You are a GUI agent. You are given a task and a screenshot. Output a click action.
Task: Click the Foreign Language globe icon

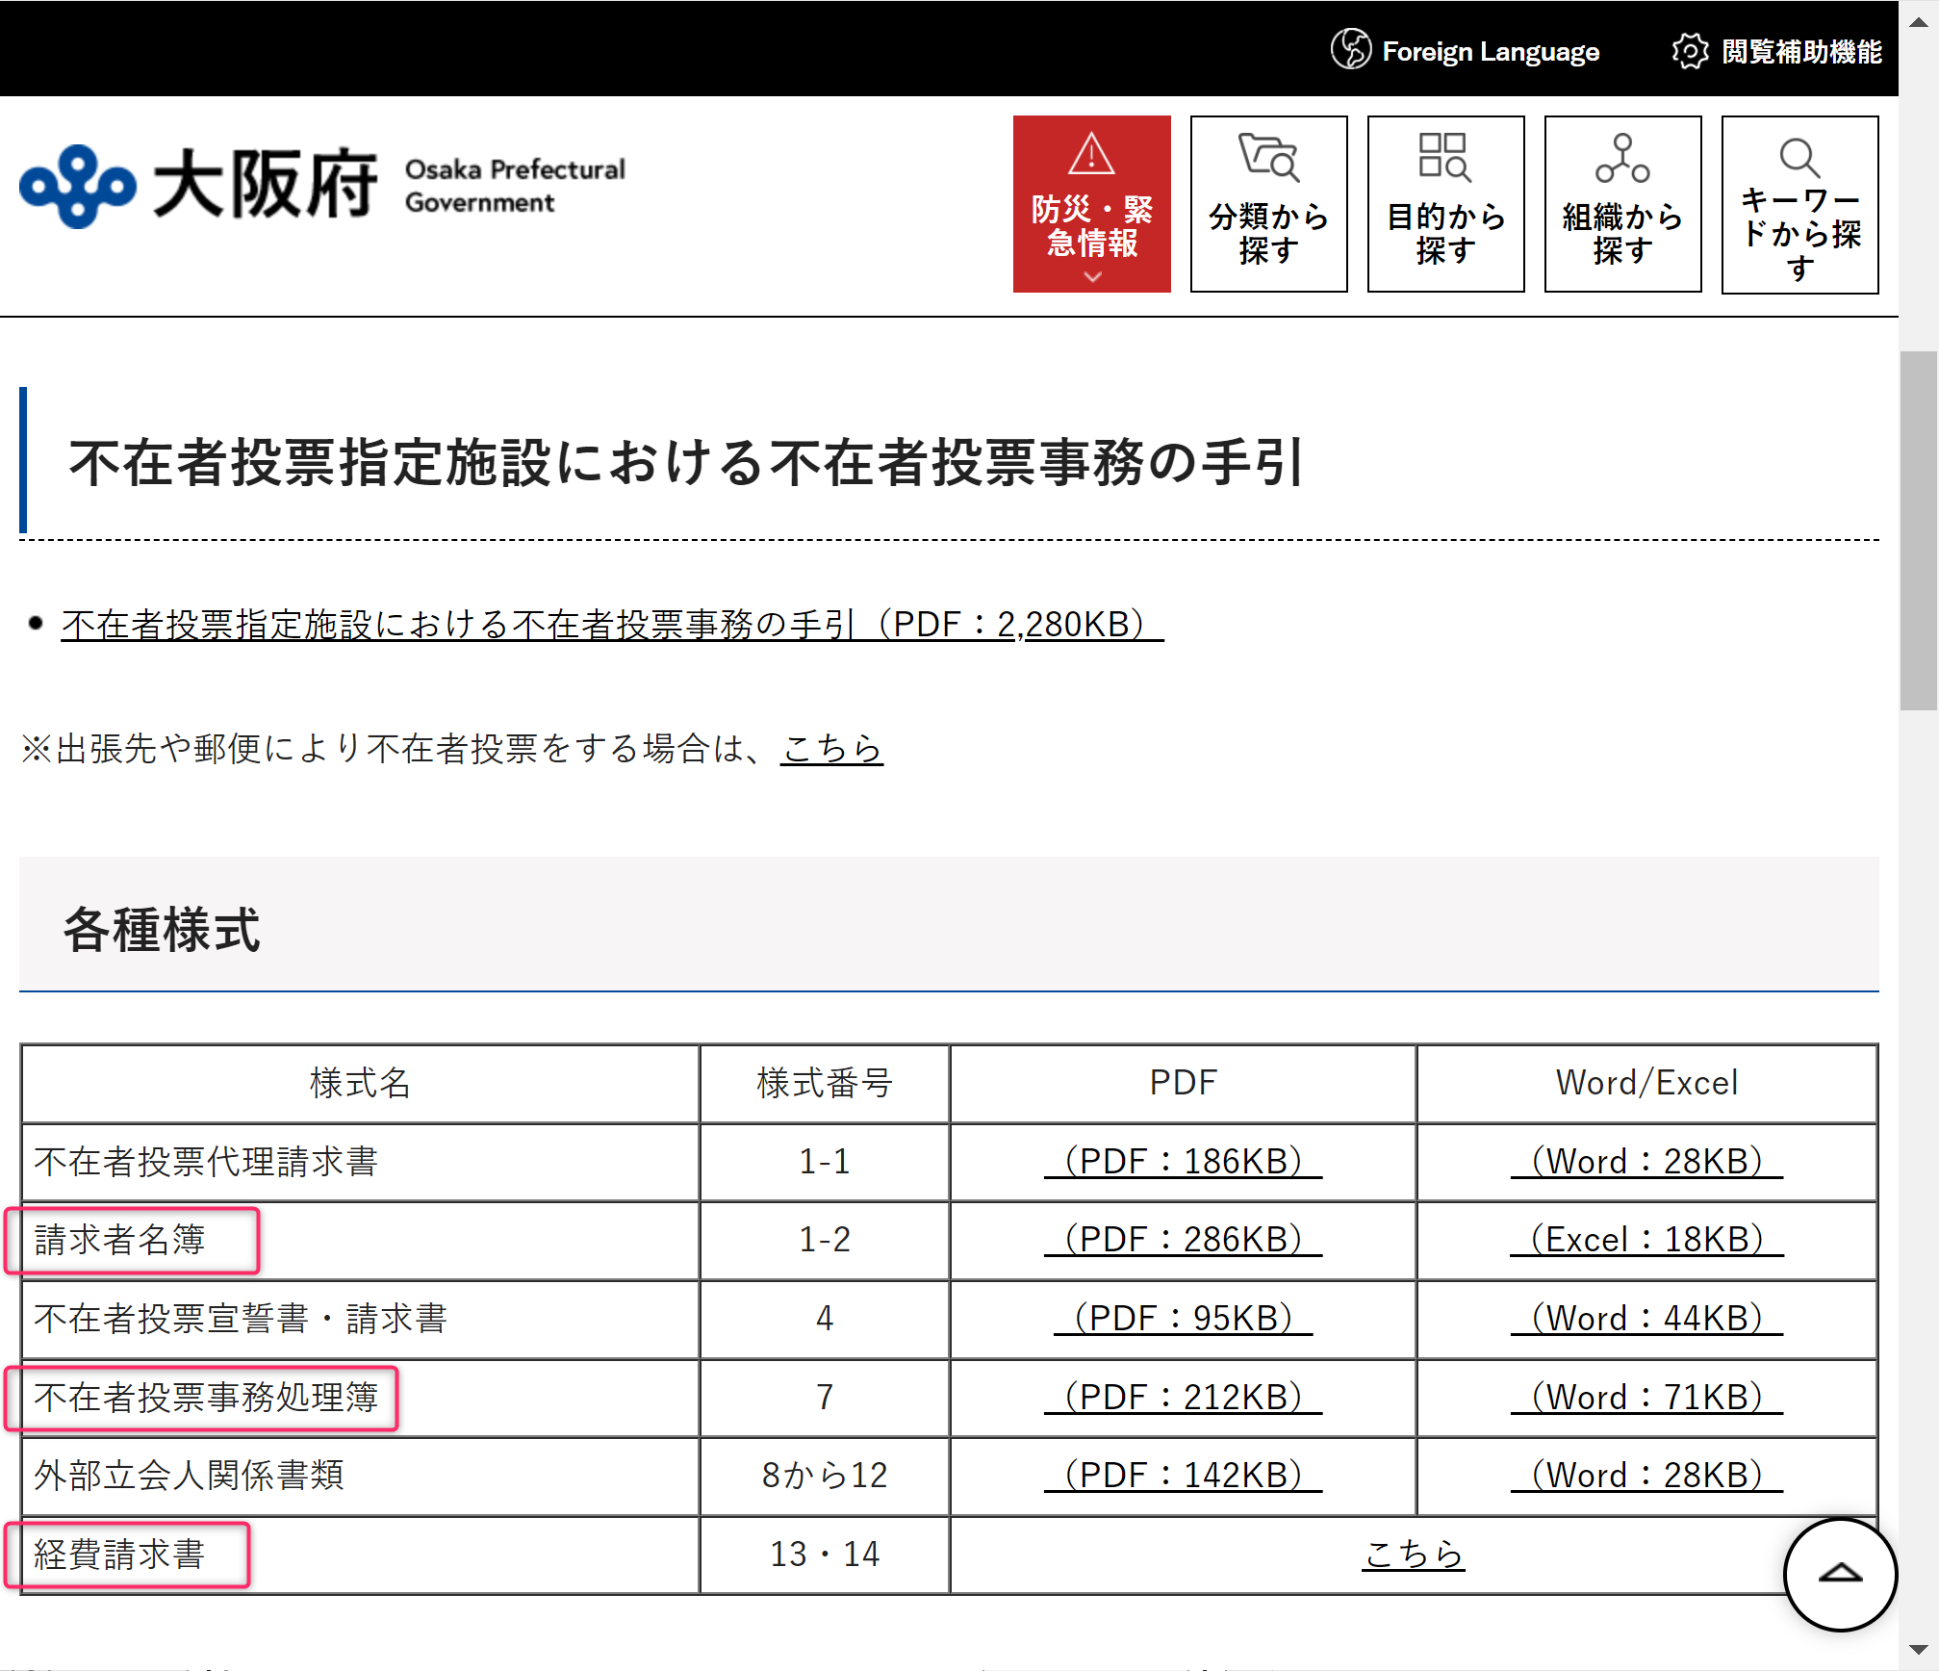pos(1350,49)
